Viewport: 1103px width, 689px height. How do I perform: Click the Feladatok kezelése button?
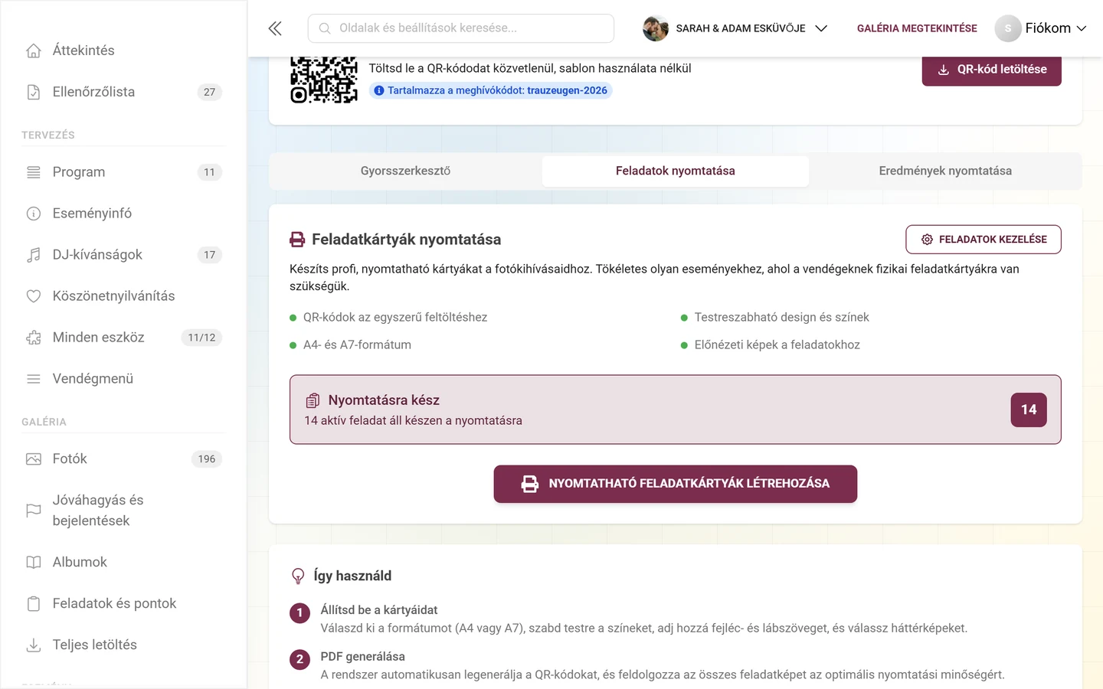pos(984,240)
